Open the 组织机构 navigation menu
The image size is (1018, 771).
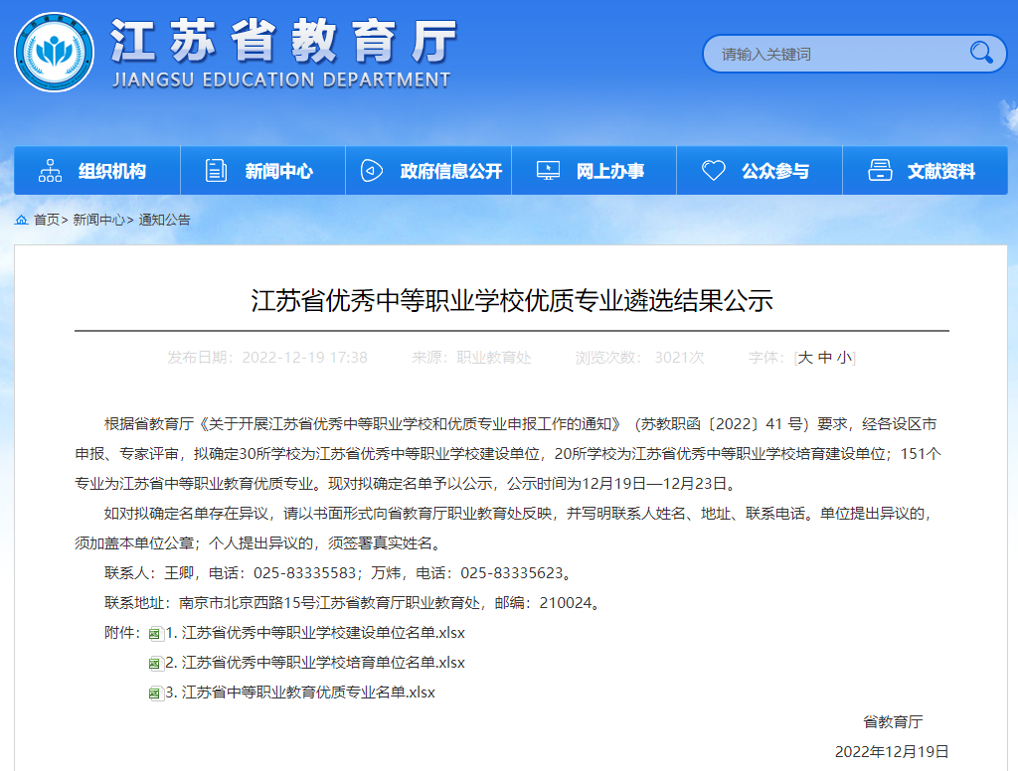tap(111, 171)
